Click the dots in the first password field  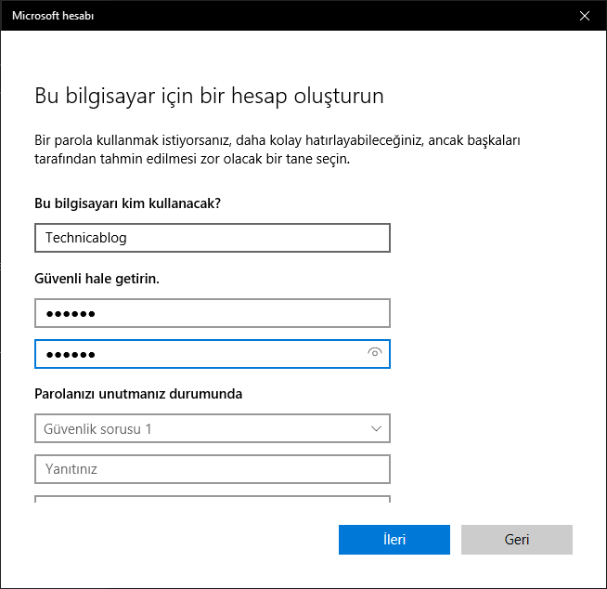(x=70, y=313)
